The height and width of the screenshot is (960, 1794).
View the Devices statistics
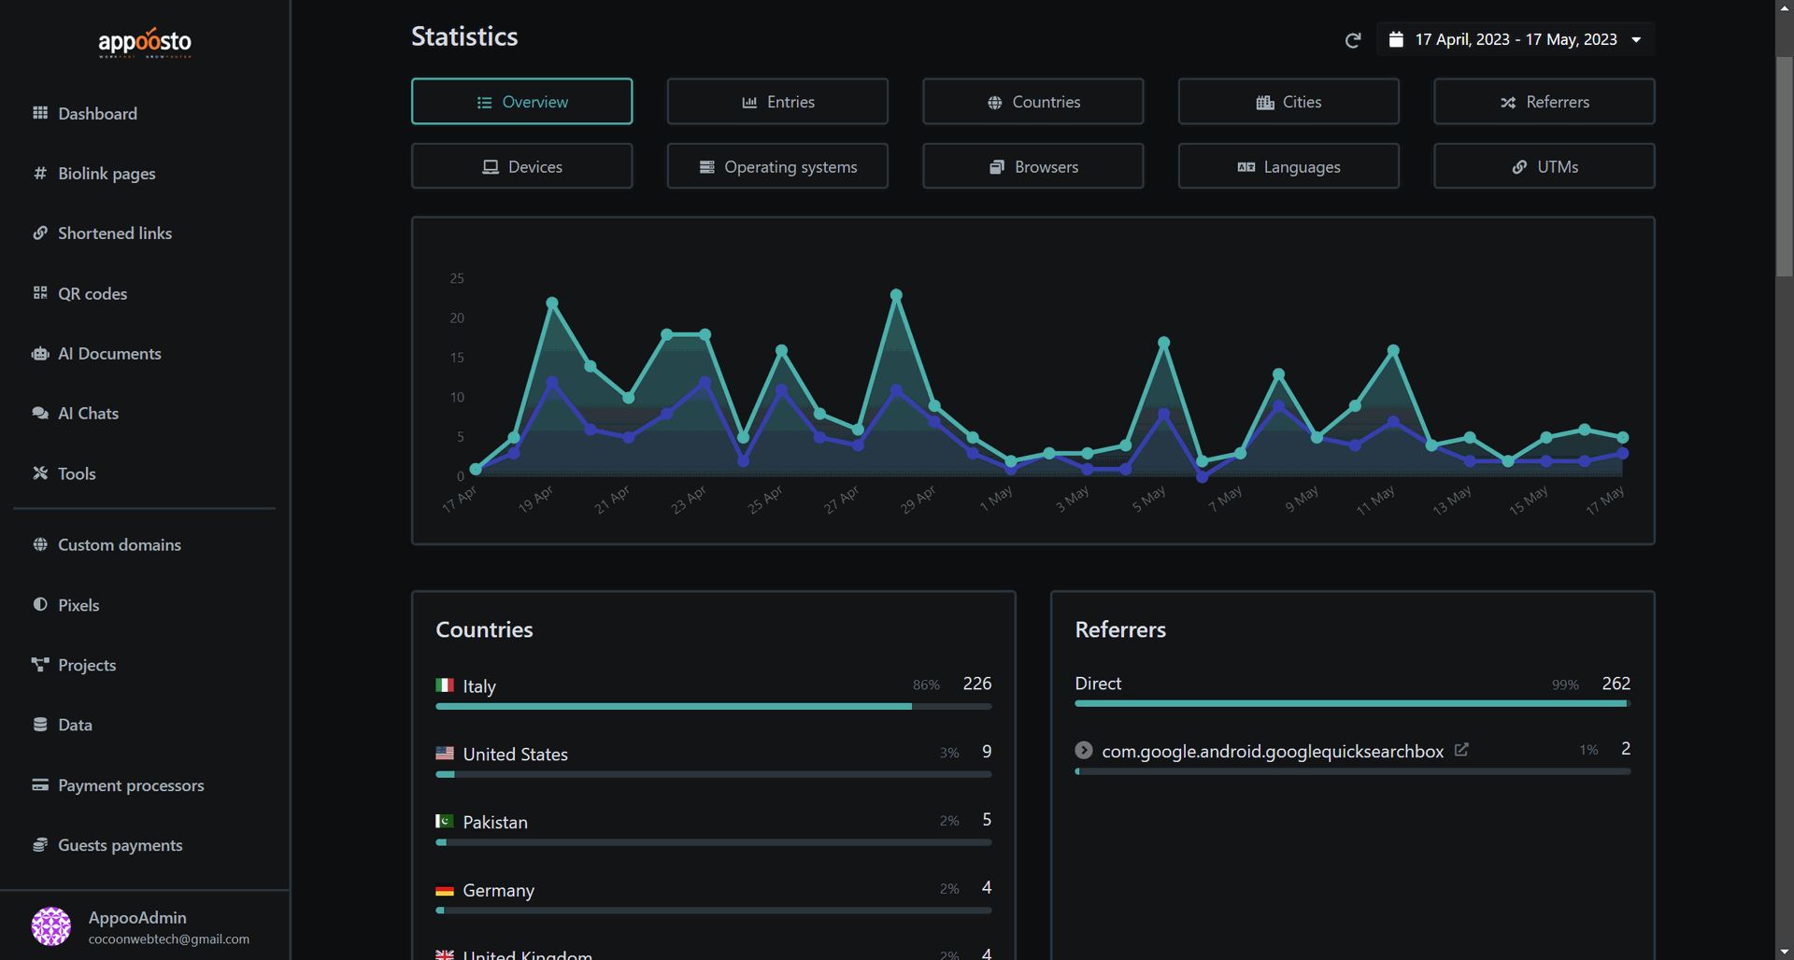click(521, 166)
